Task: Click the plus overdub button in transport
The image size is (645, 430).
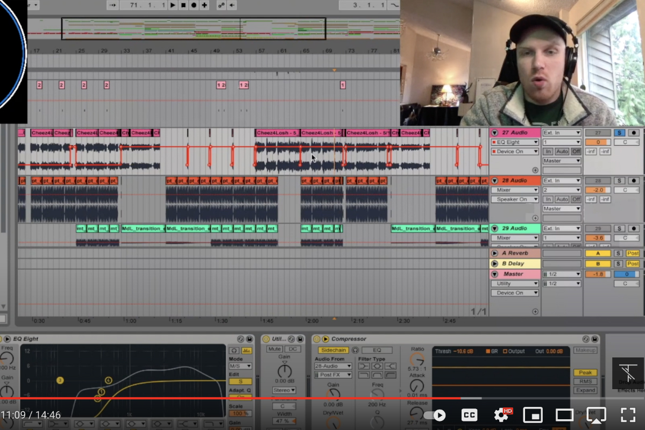Action: point(204,5)
